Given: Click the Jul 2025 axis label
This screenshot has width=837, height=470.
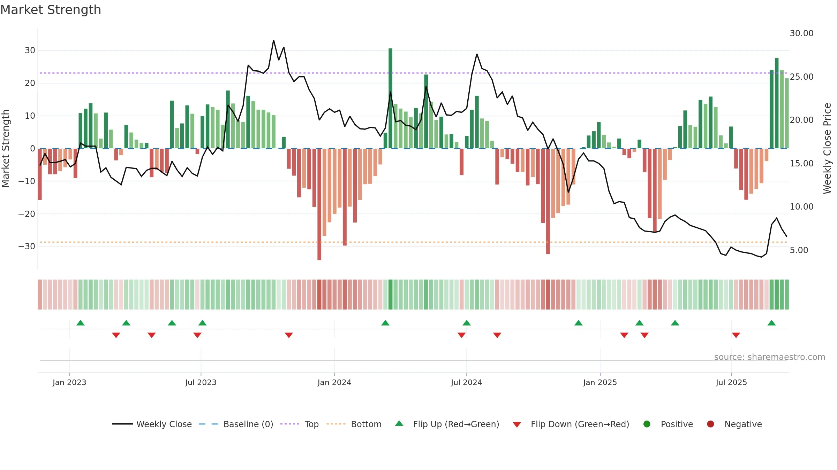Looking at the screenshot, I should tap(731, 382).
